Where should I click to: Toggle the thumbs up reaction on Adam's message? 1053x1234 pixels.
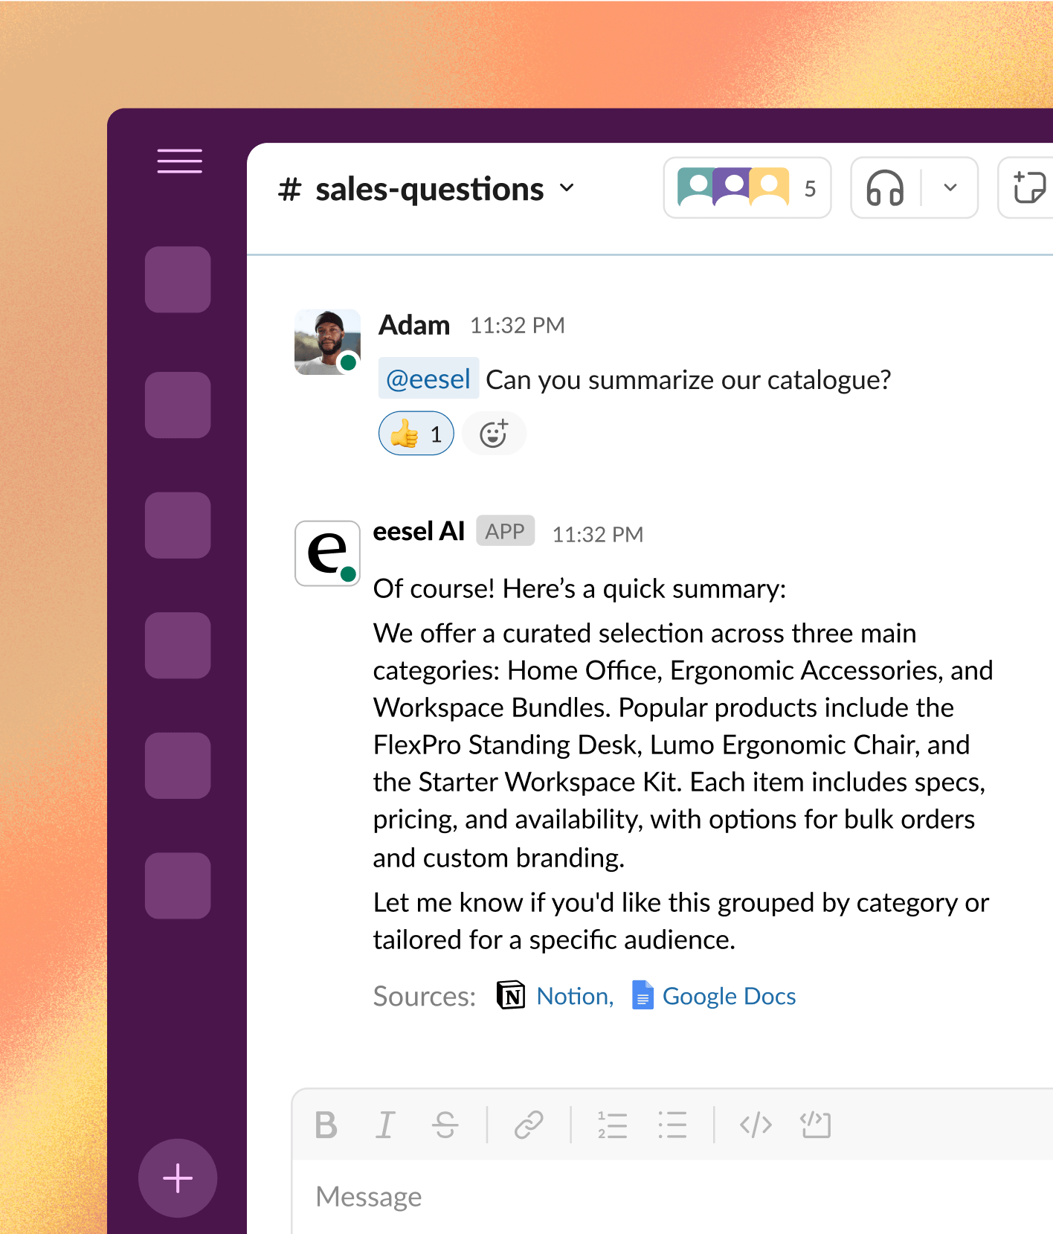416,434
